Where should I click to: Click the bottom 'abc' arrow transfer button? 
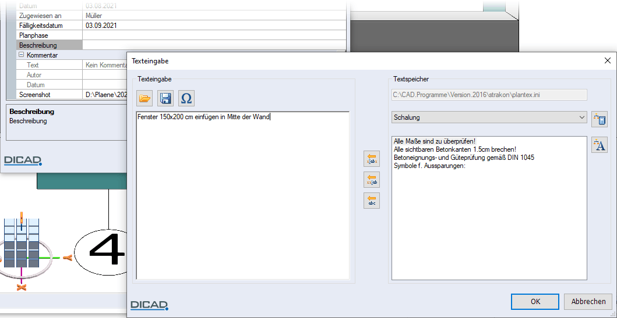point(372,201)
